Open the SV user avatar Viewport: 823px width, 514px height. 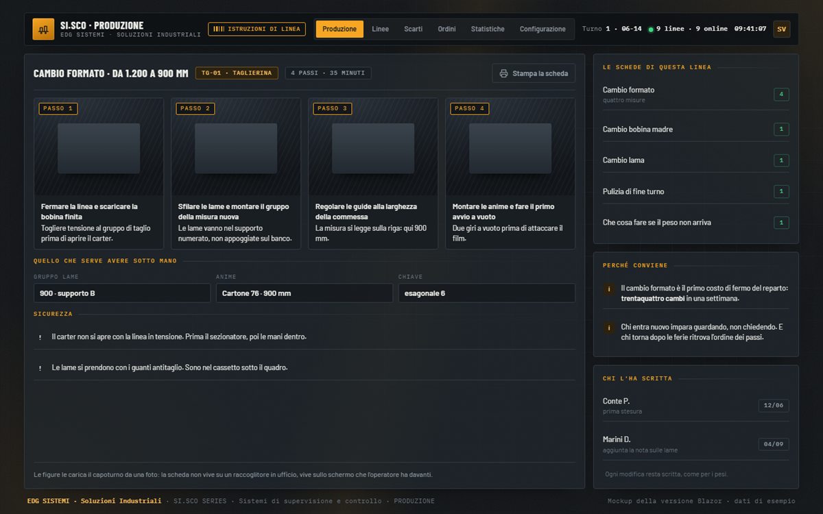[x=781, y=29]
